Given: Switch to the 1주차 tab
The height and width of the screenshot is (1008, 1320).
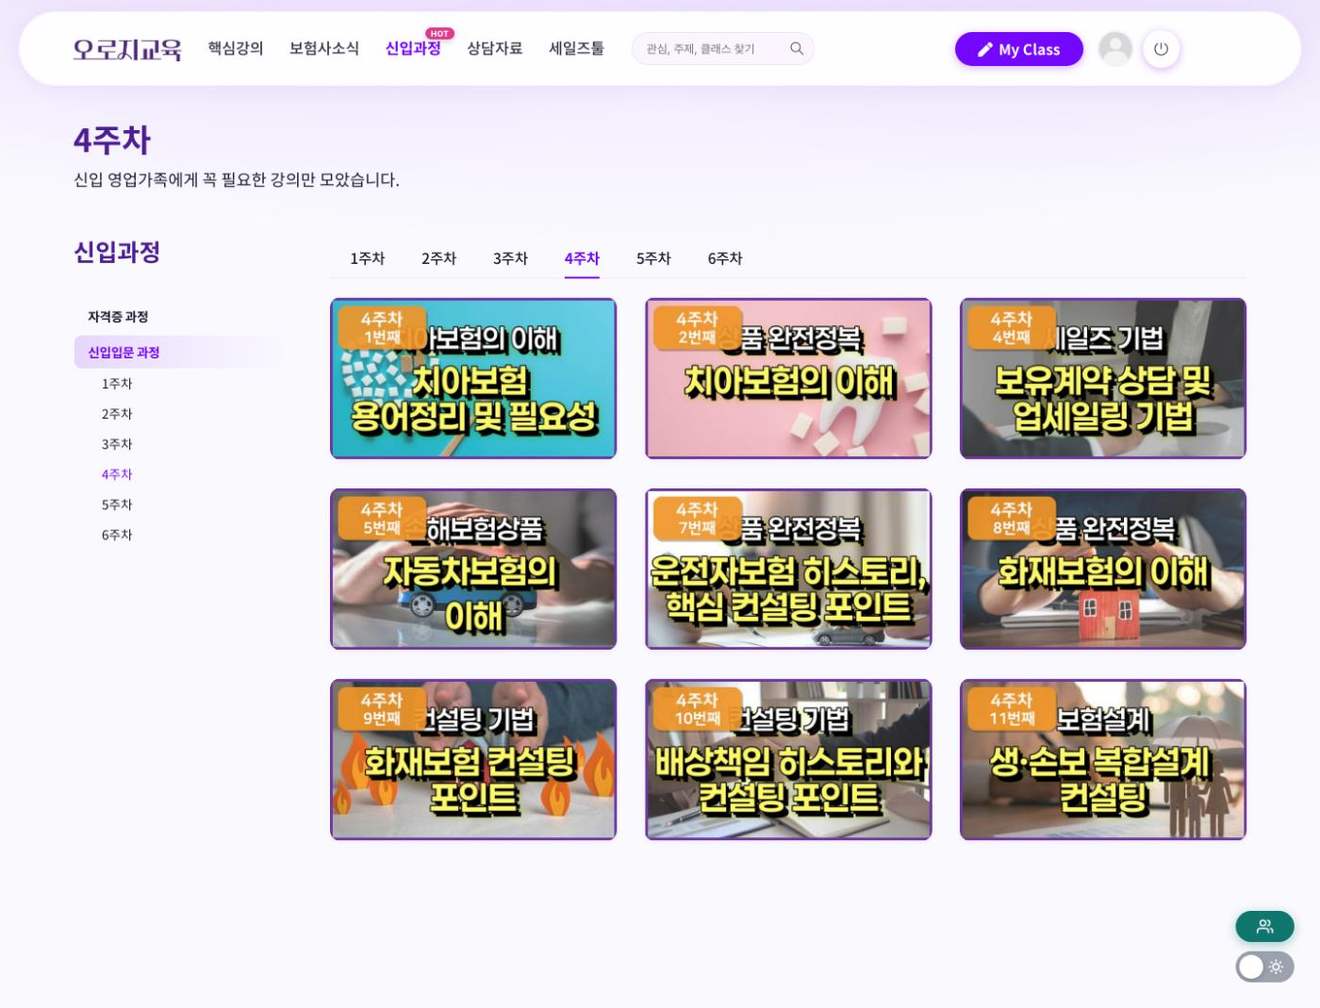Looking at the screenshot, I should 368,258.
